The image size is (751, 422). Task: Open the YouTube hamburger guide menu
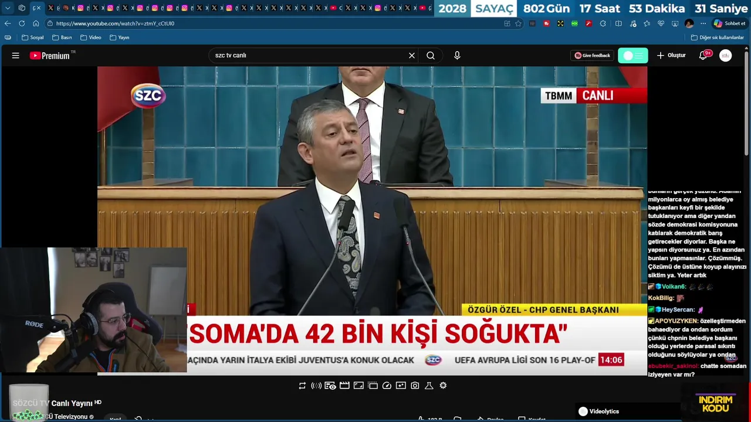coord(16,56)
